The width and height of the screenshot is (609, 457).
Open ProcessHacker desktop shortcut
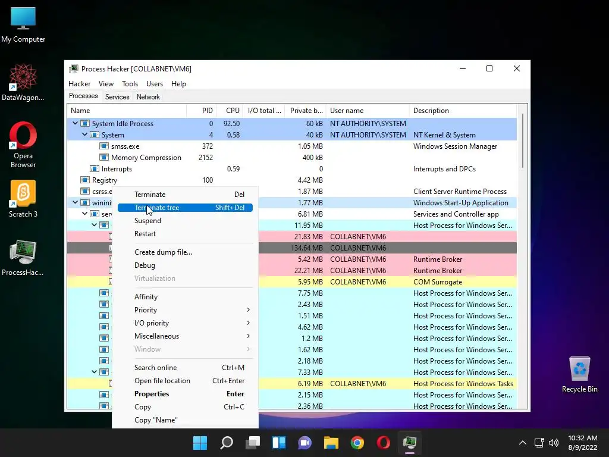(23, 258)
